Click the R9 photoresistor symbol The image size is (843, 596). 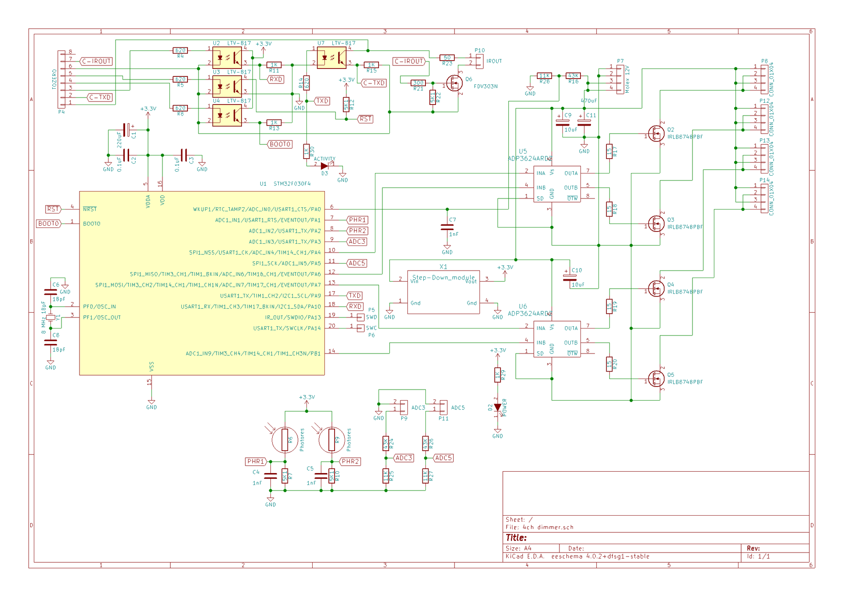click(331, 440)
